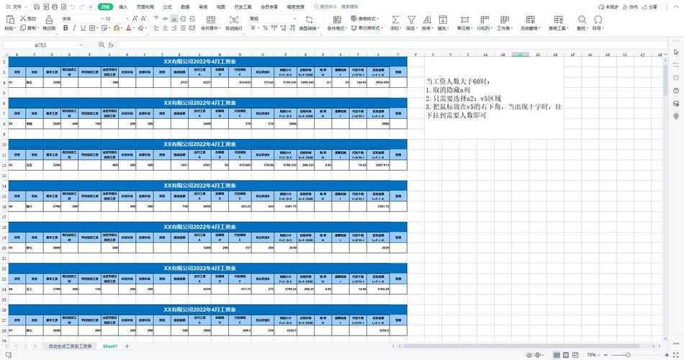Switch to the 插入 (Insert) ribbon tab
This screenshot has width=684, height=360.
click(123, 6)
